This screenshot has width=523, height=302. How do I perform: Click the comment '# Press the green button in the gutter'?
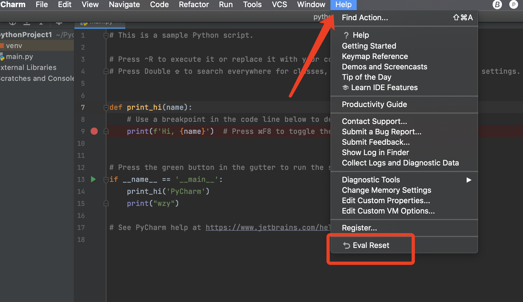(220, 167)
